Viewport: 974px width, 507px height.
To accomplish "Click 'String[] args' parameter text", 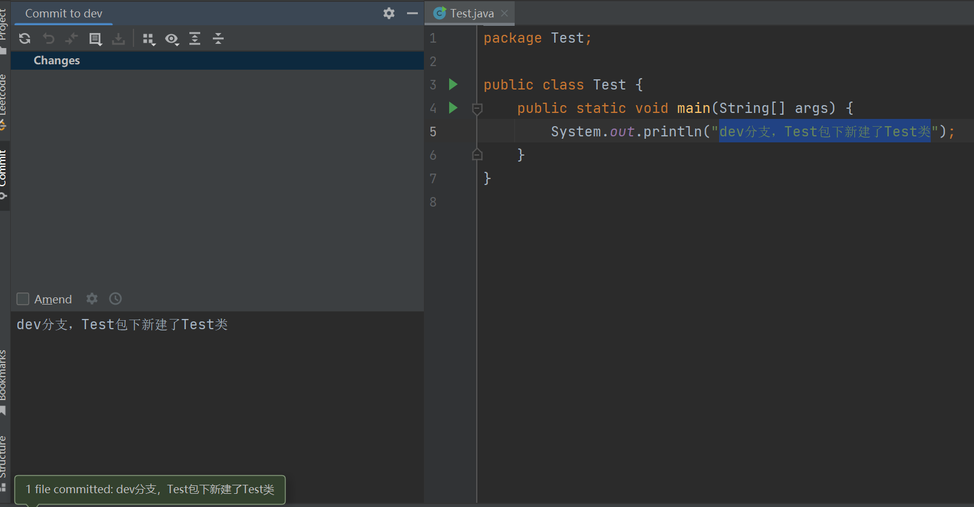I will coord(777,108).
